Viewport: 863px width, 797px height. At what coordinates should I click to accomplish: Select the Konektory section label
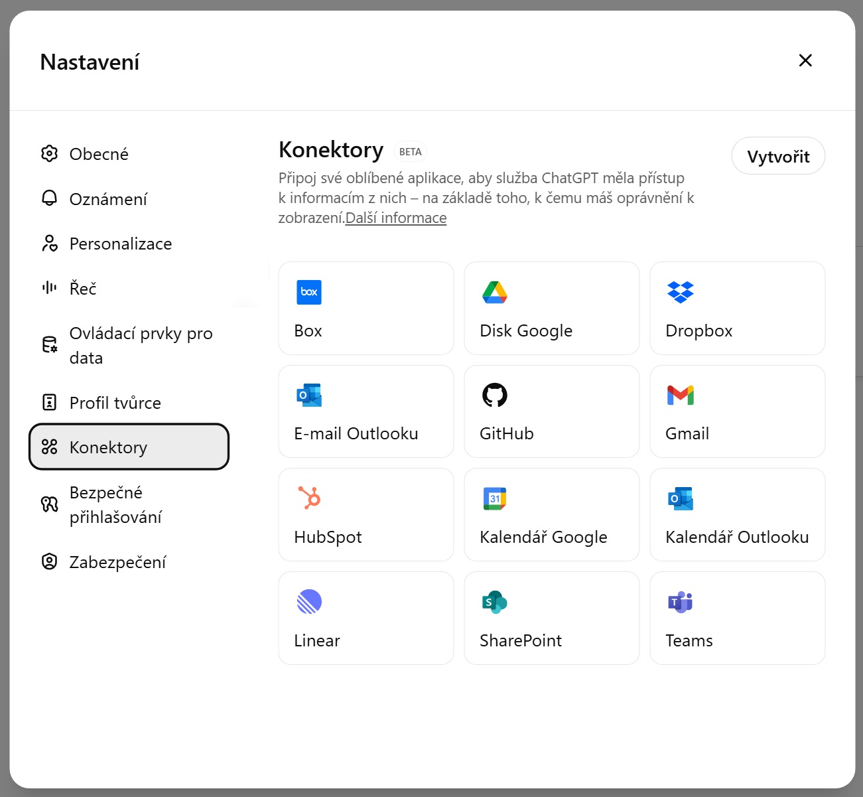click(108, 447)
